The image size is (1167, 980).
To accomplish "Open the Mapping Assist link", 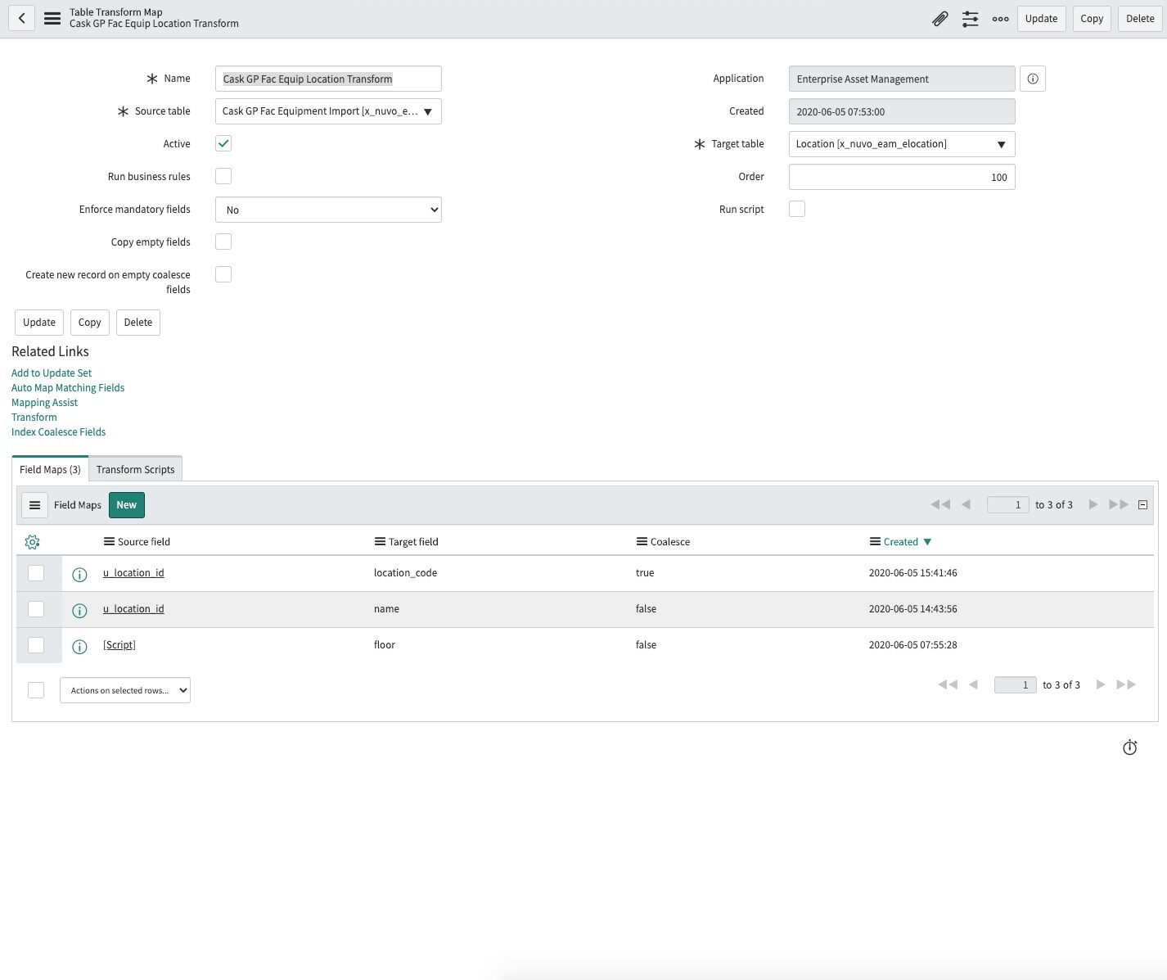I will pyautogui.click(x=44, y=403).
